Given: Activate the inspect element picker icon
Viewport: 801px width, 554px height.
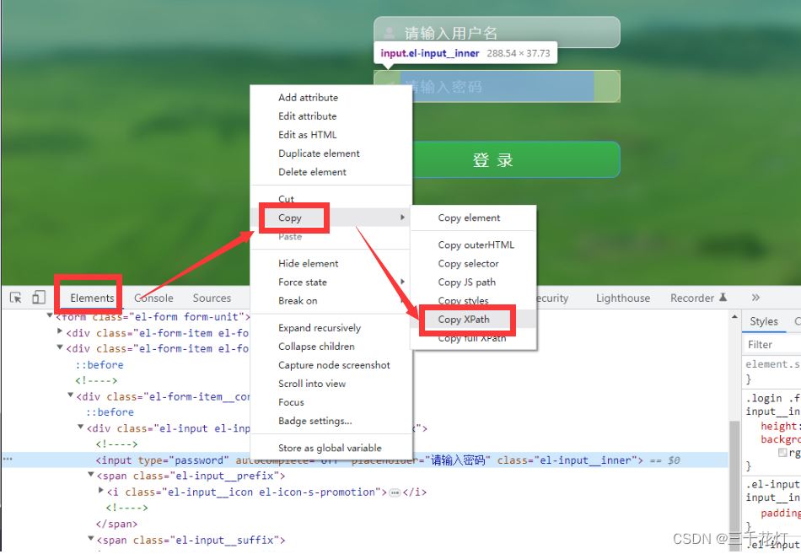Looking at the screenshot, I should (15, 298).
